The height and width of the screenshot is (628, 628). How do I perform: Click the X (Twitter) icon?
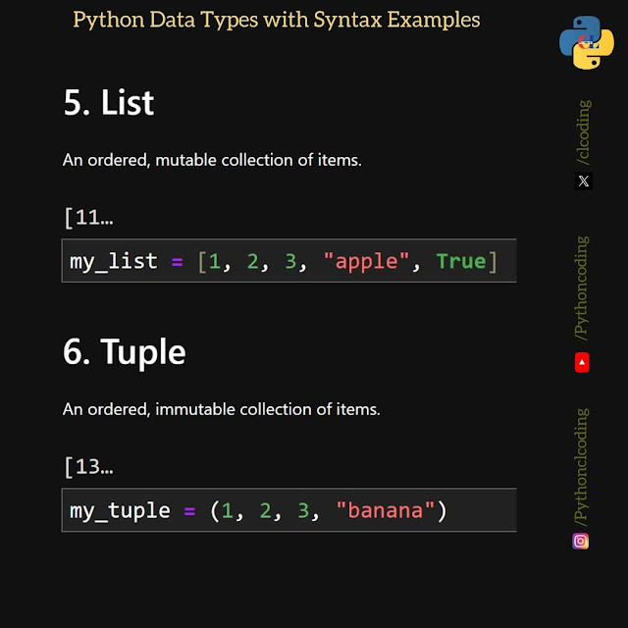[583, 181]
